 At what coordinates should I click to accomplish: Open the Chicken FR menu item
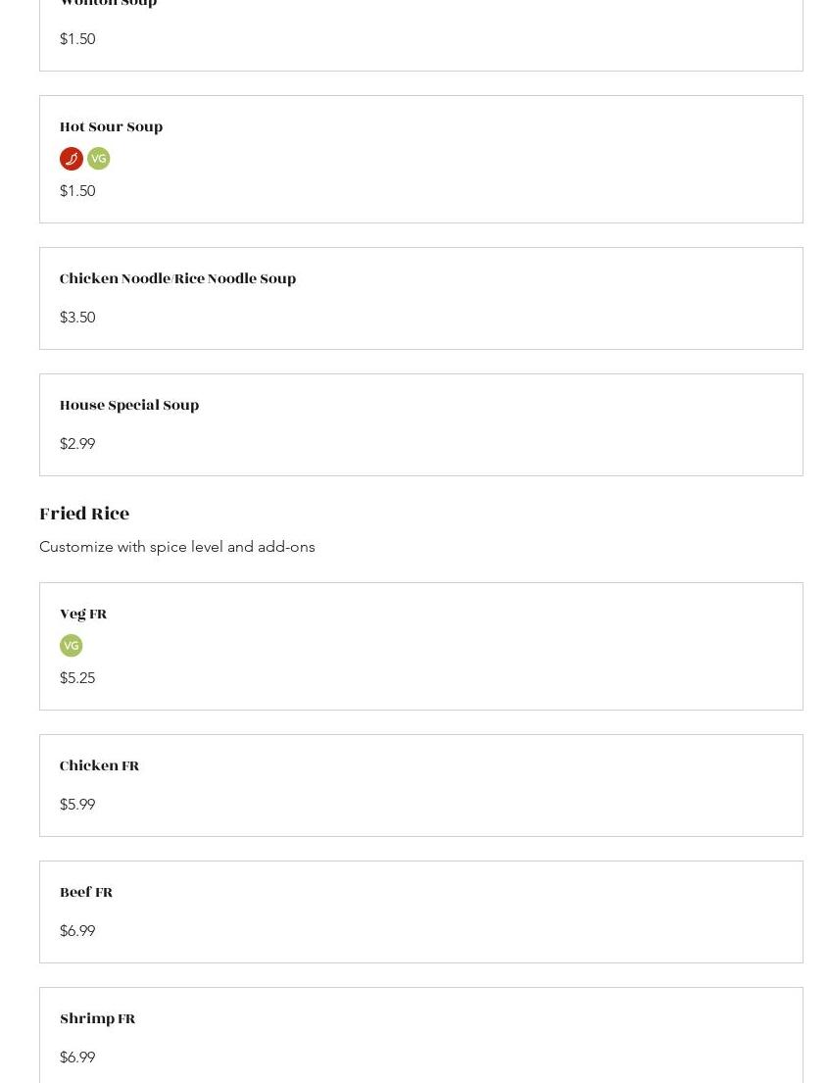(x=99, y=766)
